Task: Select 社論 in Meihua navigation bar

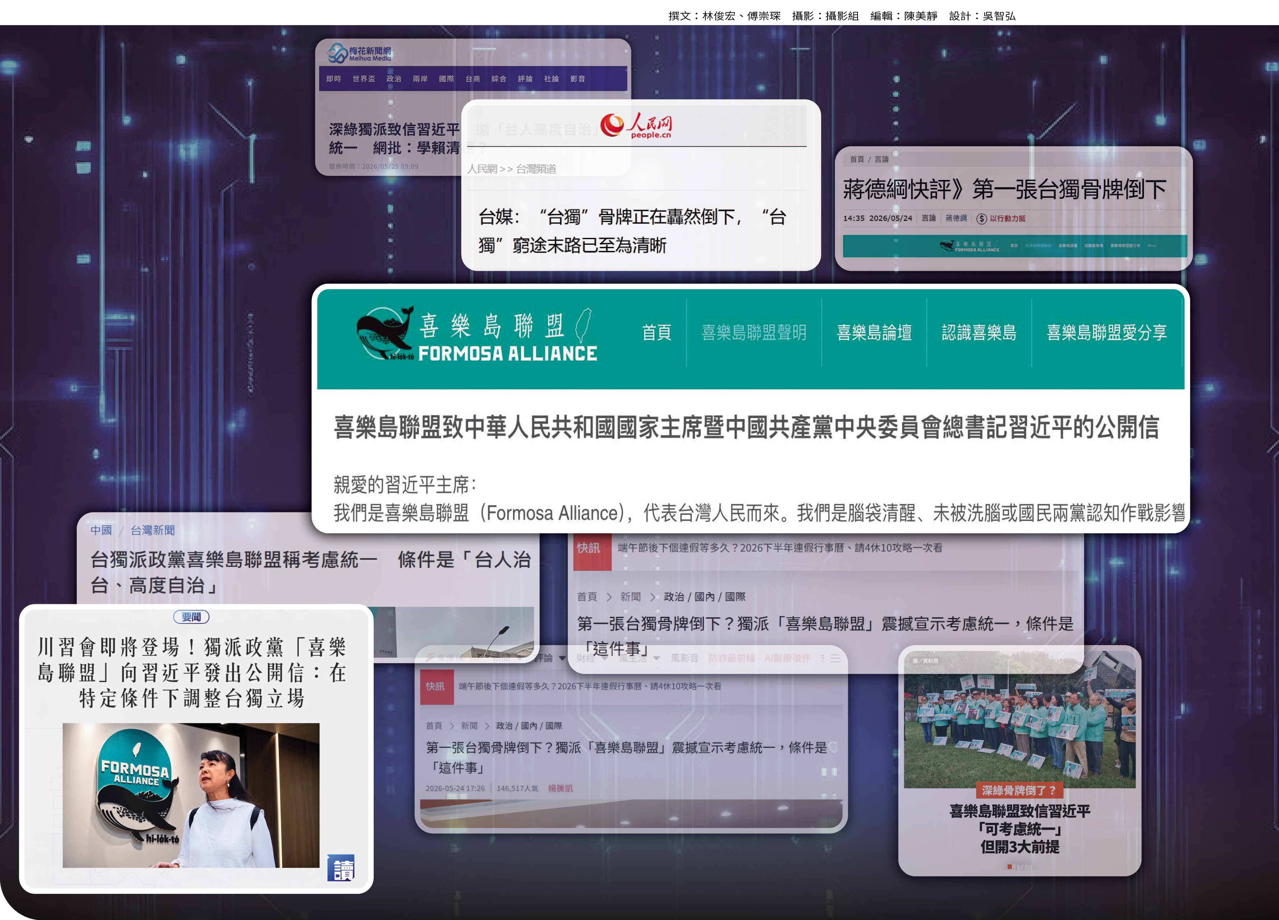Action: [x=551, y=79]
